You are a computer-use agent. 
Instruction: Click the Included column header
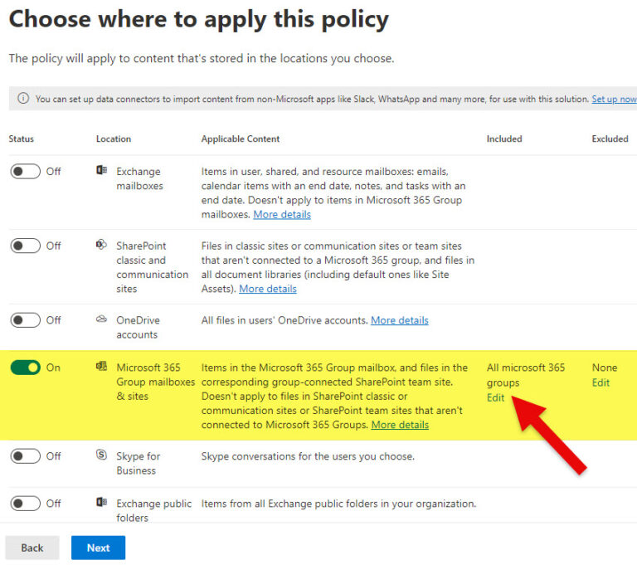click(x=504, y=139)
